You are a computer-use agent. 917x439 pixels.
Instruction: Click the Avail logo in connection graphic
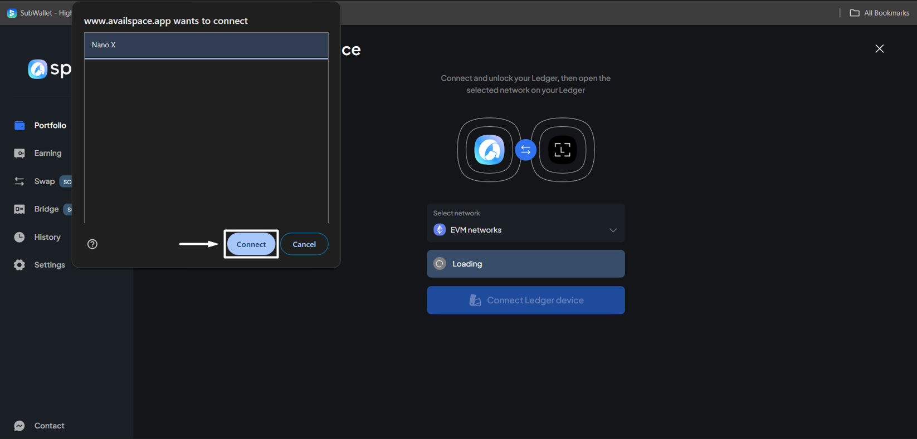click(489, 150)
